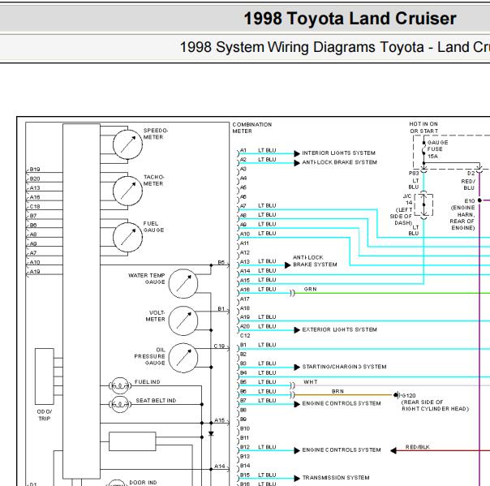Screen dimensions: 490x486
Task: Click the E10 splice dot
Action: tap(479, 200)
